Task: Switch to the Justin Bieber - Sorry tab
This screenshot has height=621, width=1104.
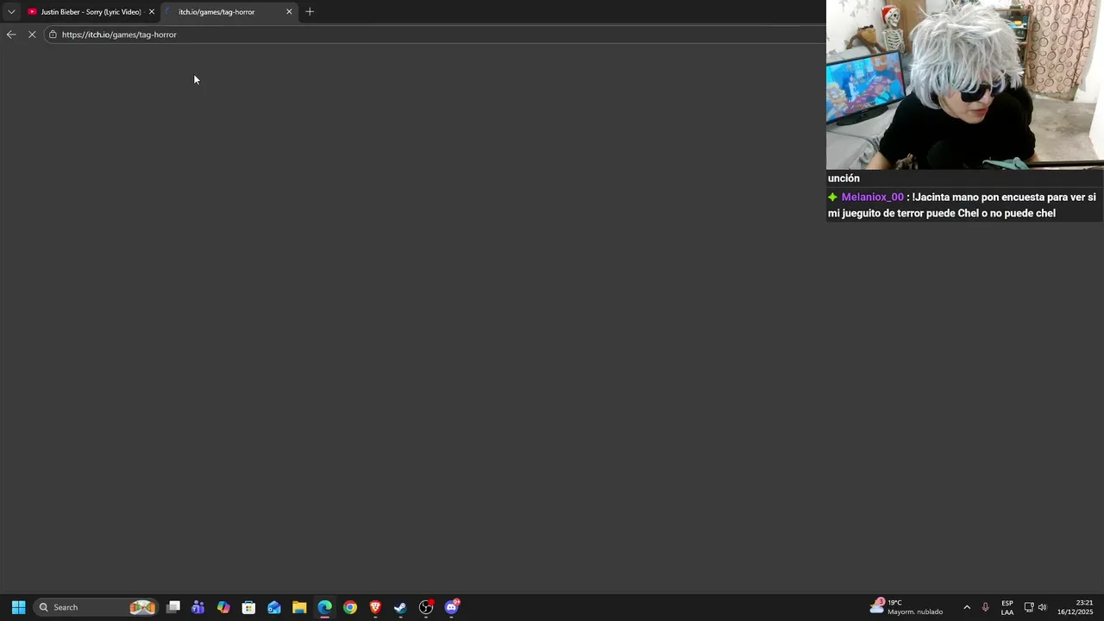Action: pos(91,12)
